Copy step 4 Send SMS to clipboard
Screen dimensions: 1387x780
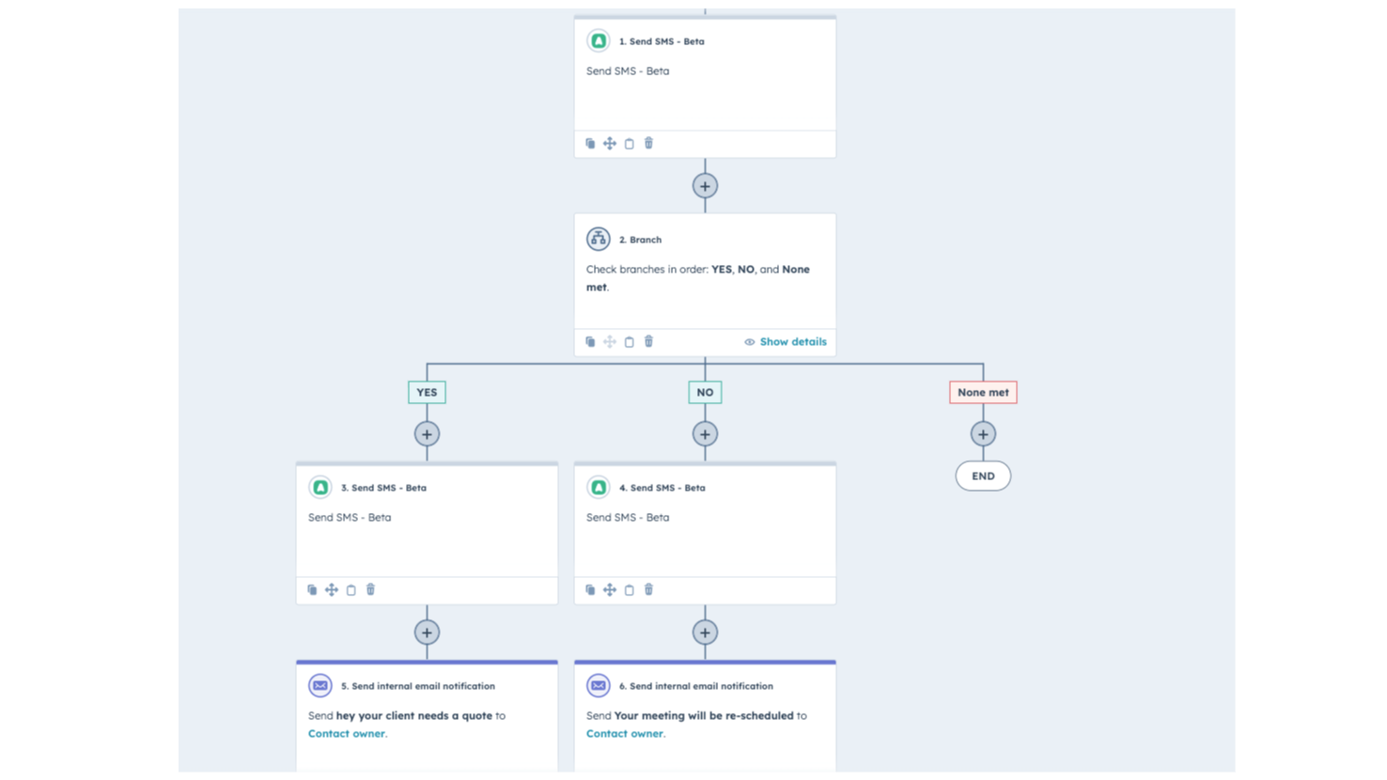coord(630,590)
